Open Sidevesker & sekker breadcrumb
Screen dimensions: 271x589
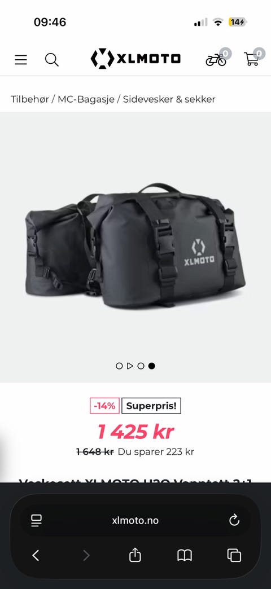pyautogui.click(x=169, y=99)
